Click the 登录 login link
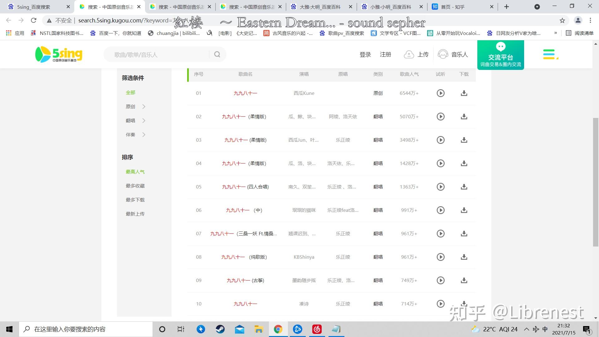The height and width of the screenshot is (337, 599). 365,55
